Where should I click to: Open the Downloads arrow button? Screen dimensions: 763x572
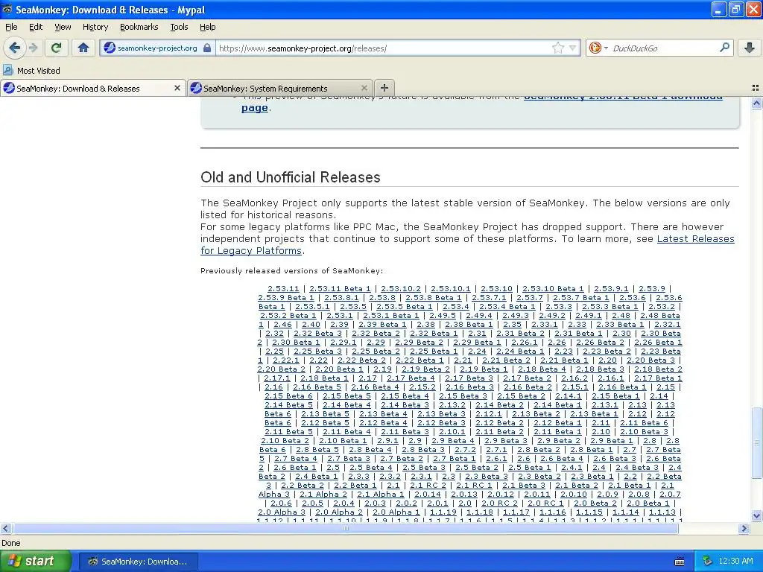[750, 48]
